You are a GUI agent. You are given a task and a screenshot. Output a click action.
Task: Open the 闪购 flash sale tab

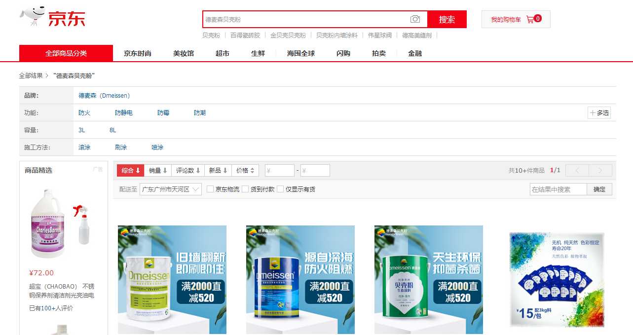click(x=342, y=53)
